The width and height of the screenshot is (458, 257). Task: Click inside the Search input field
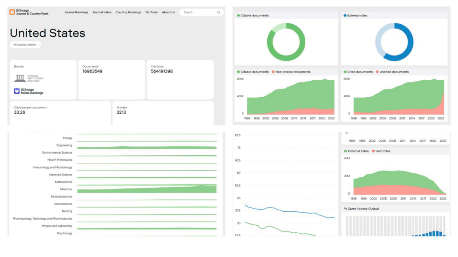pyautogui.click(x=198, y=12)
